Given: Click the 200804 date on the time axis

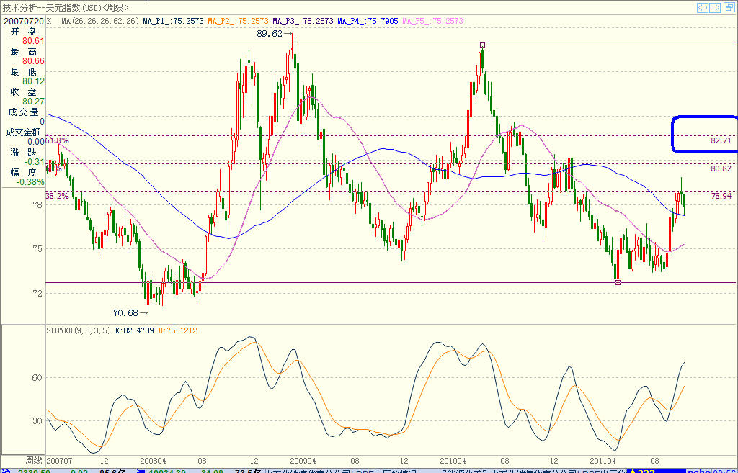Looking at the screenshot, I should 153,461.
